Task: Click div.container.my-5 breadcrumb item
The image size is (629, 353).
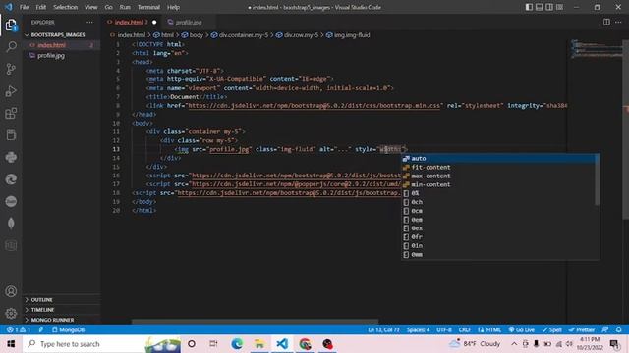Action: pos(240,35)
